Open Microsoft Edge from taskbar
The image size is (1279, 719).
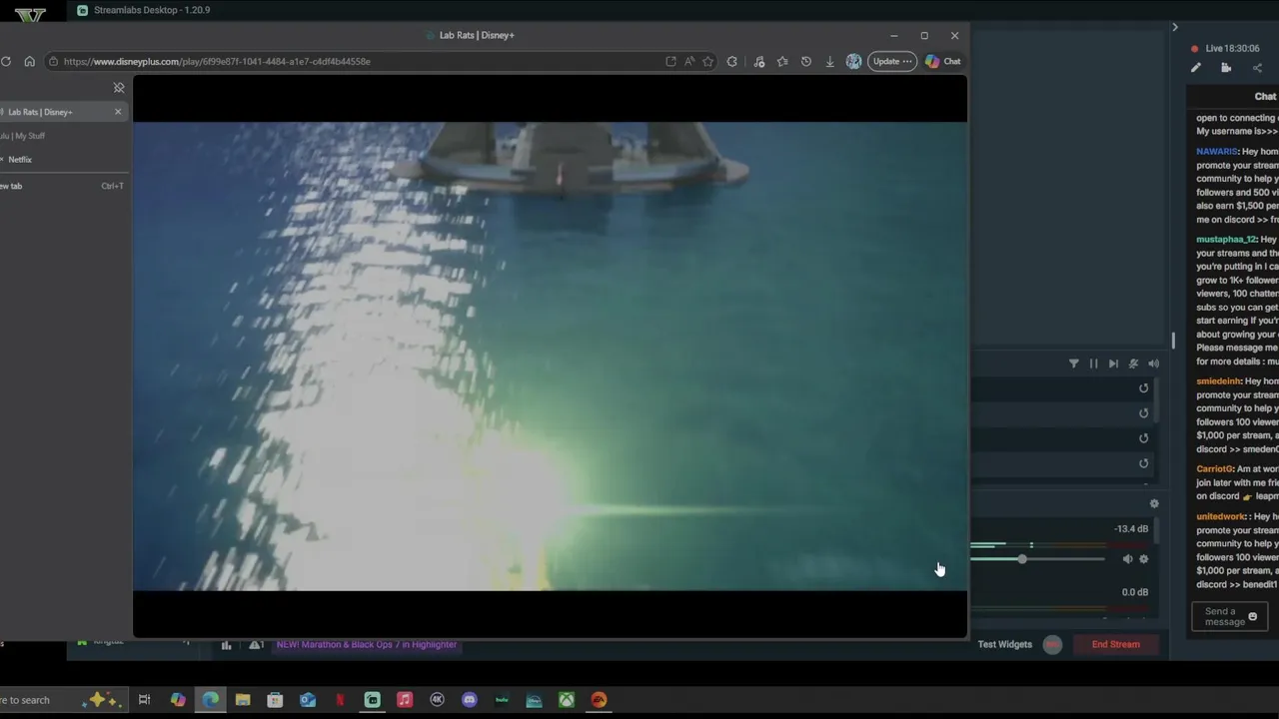pyautogui.click(x=210, y=700)
